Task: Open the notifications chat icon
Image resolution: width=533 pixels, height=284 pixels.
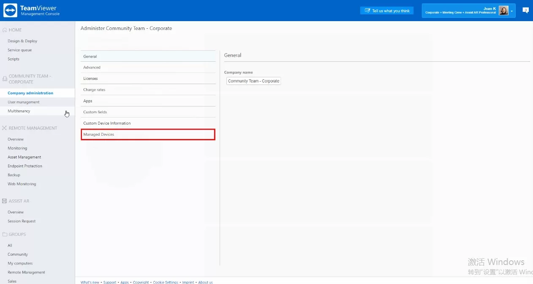Action: (525, 11)
